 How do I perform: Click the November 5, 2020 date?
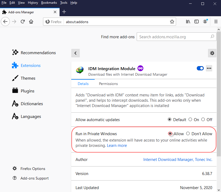(x=196, y=188)
